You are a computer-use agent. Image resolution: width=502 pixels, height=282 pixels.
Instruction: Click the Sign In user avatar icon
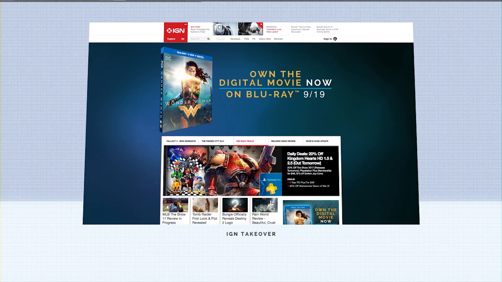[x=335, y=39]
